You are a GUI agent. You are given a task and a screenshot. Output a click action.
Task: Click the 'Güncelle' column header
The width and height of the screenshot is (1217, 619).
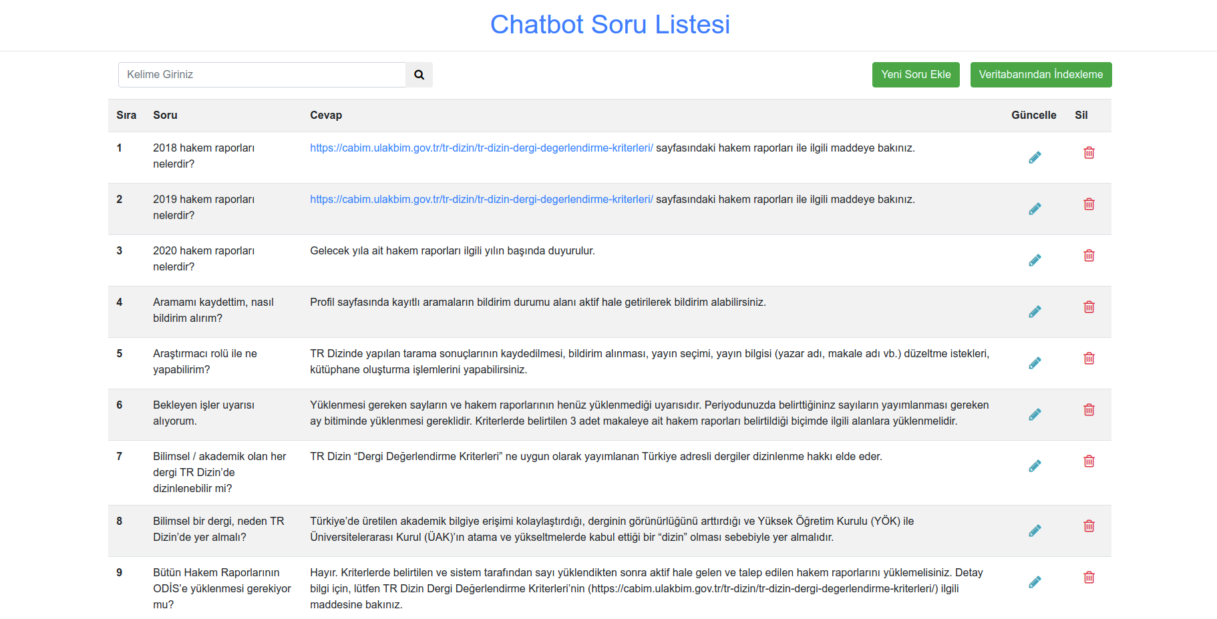1033,116
